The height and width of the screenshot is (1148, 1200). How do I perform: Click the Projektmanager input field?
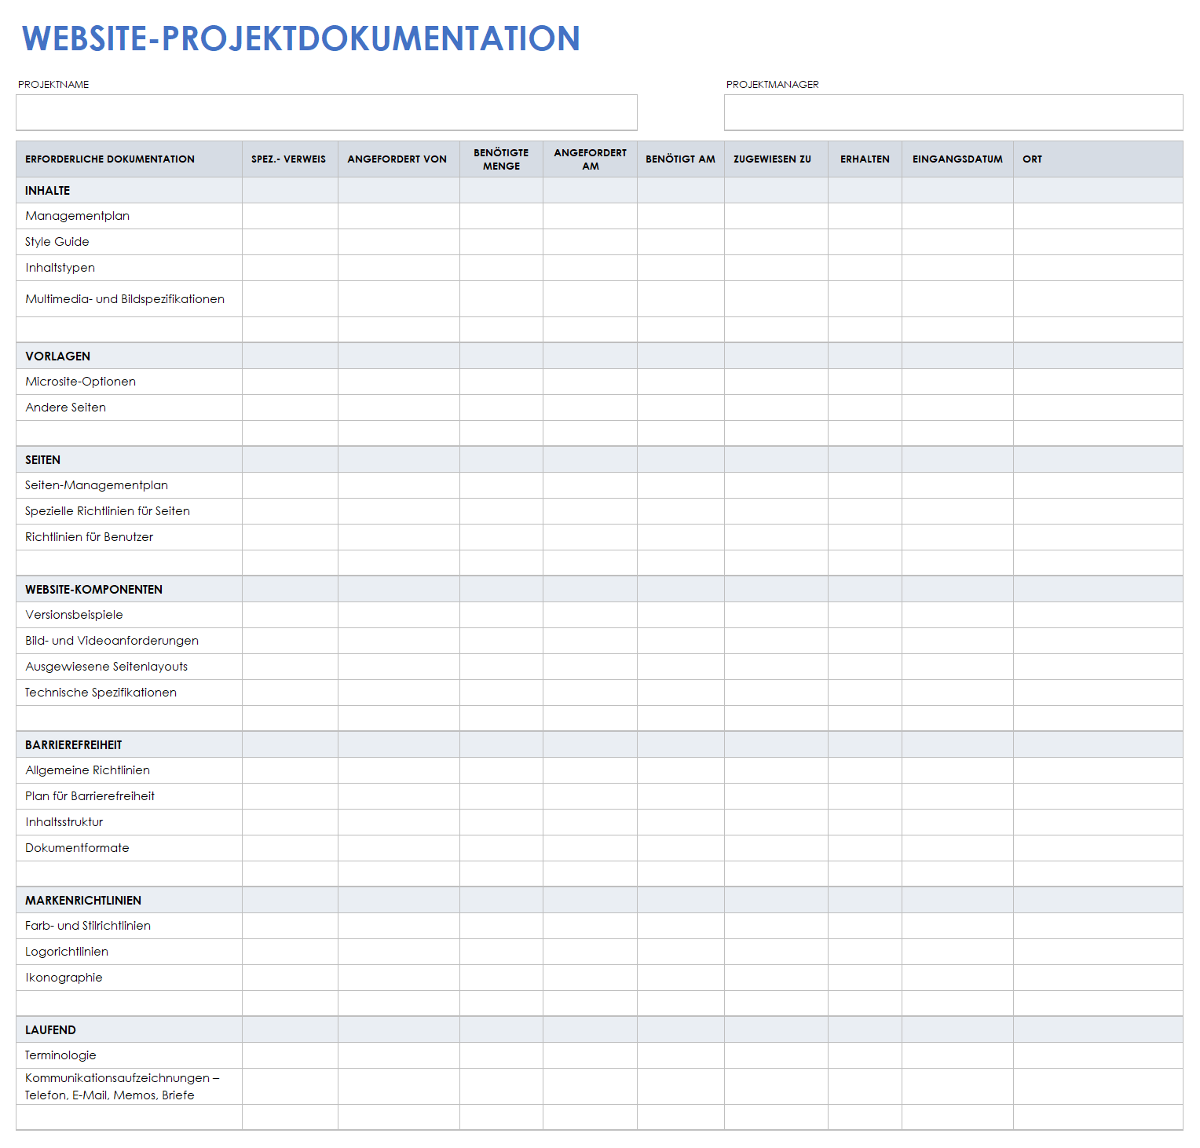pyautogui.click(x=953, y=112)
